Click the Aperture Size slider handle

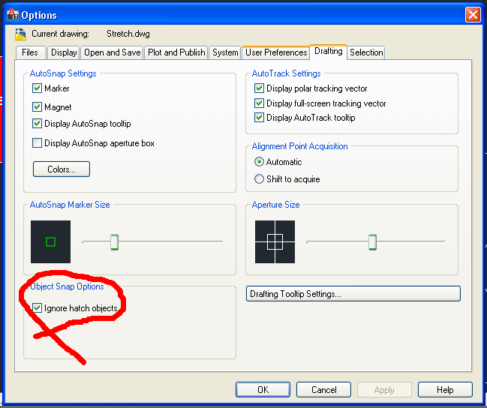click(x=372, y=242)
